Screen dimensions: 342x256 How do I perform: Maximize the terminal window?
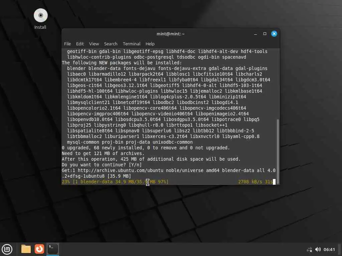(265, 34)
